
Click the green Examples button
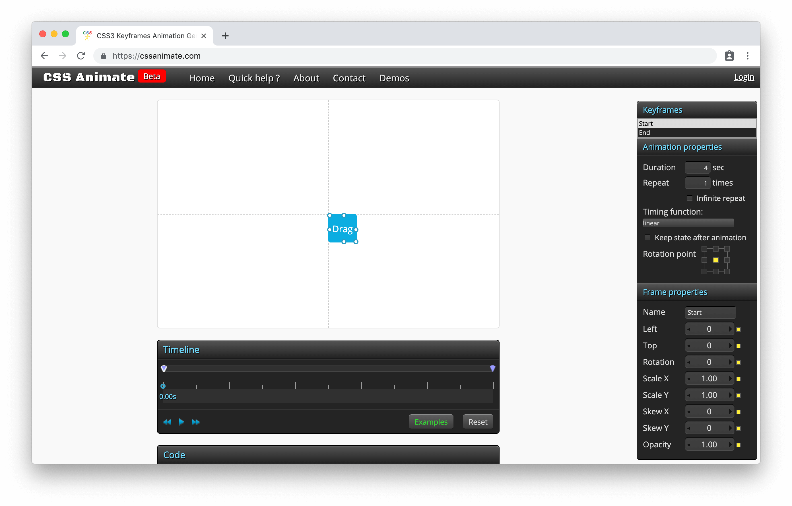[431, 422]
